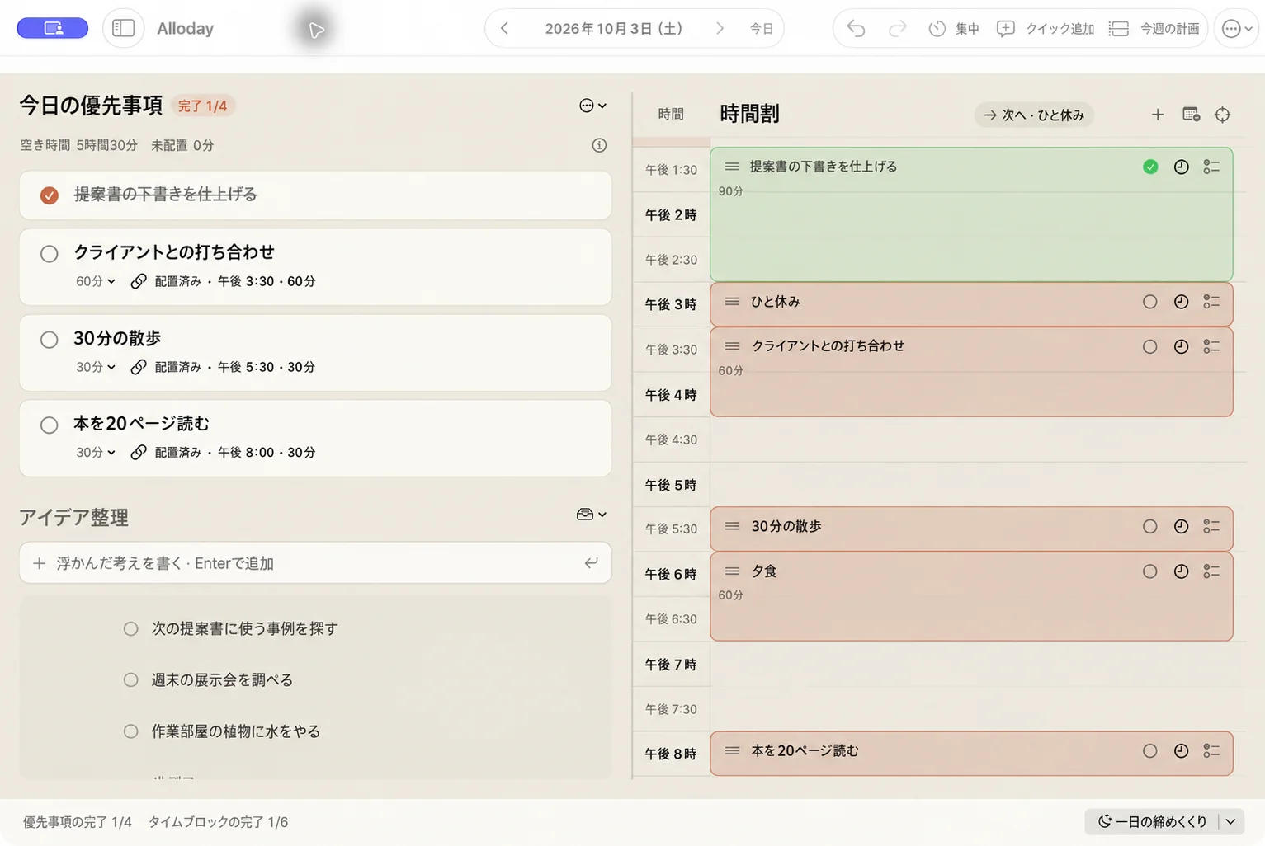Viewport: 1265px width, 846px height.
Task: Open subtask list icon on 提案書 block
Action: point(1211,167)
